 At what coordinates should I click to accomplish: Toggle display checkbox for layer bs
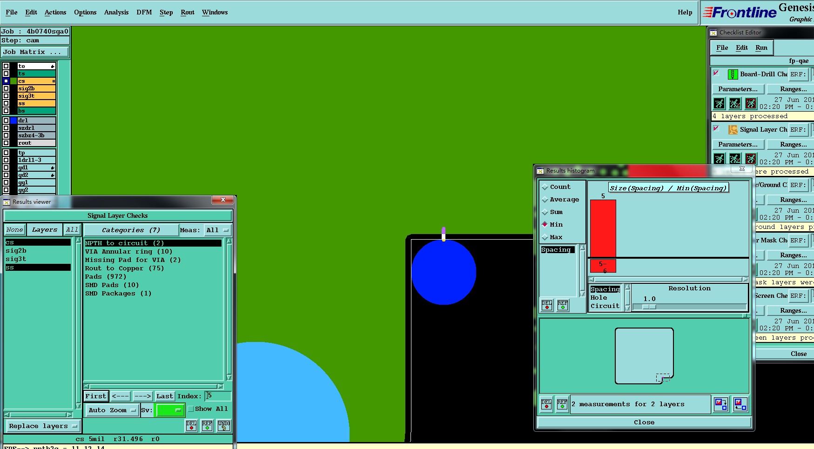tap(6, 111)
